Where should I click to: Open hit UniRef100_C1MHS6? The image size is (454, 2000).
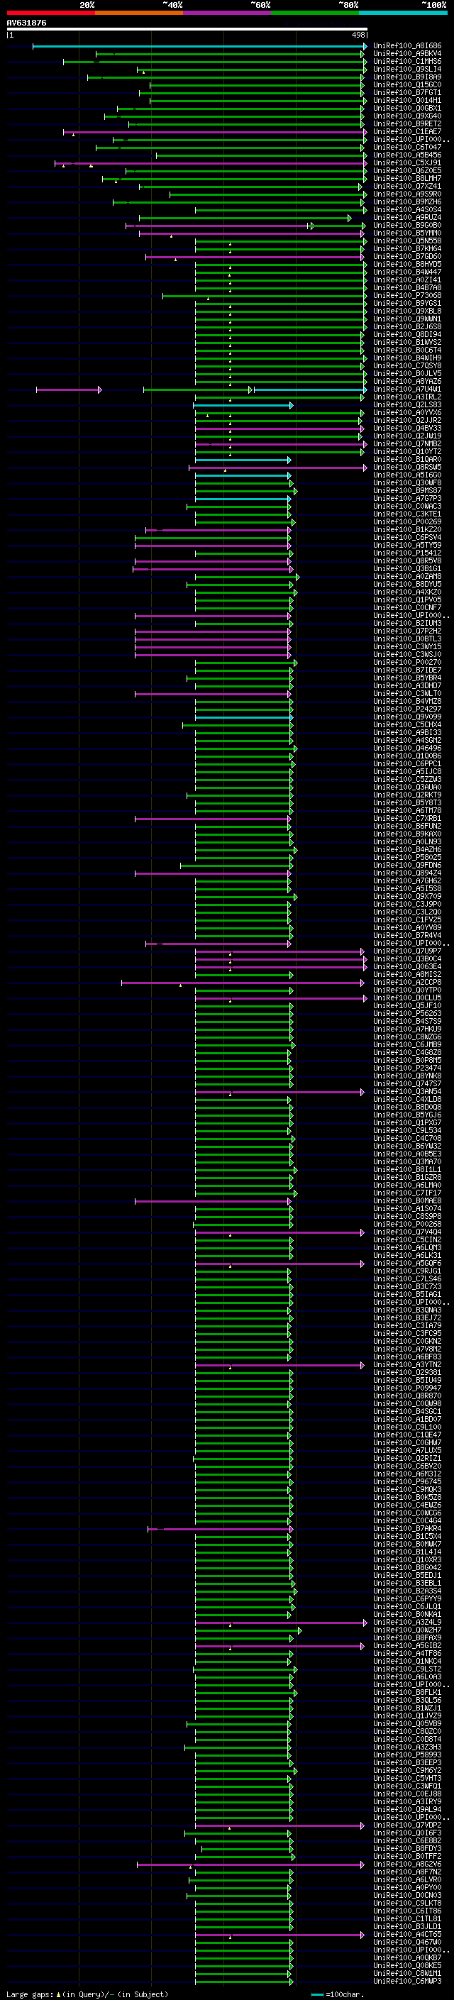pyautogui.click(x=407, y=61)
